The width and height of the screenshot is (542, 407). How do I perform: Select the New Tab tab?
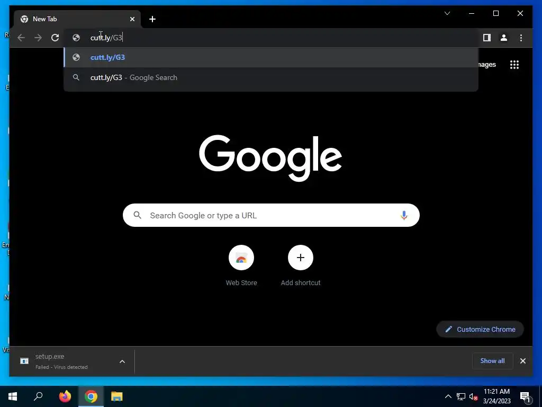[77, 19]
